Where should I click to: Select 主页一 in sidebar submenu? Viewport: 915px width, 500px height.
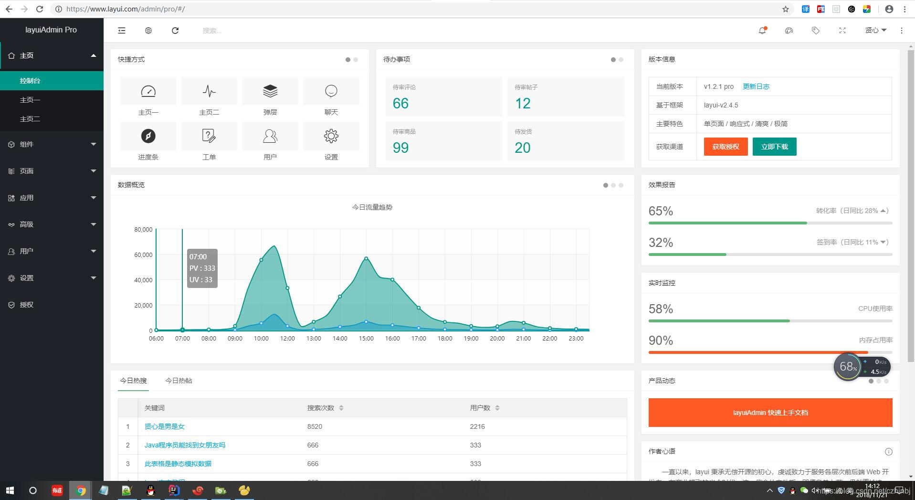click(52, 100)
